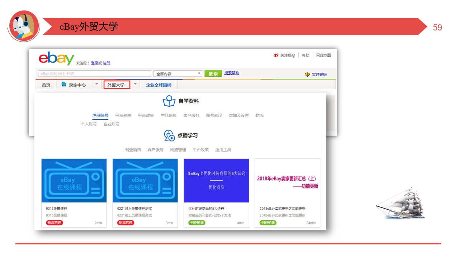The height and width of the screenshot is (258, 459).
Task: Click the 刊登销售 tag on 2018eBay卖家更新之功能更新
Action: tap(268, 223)
